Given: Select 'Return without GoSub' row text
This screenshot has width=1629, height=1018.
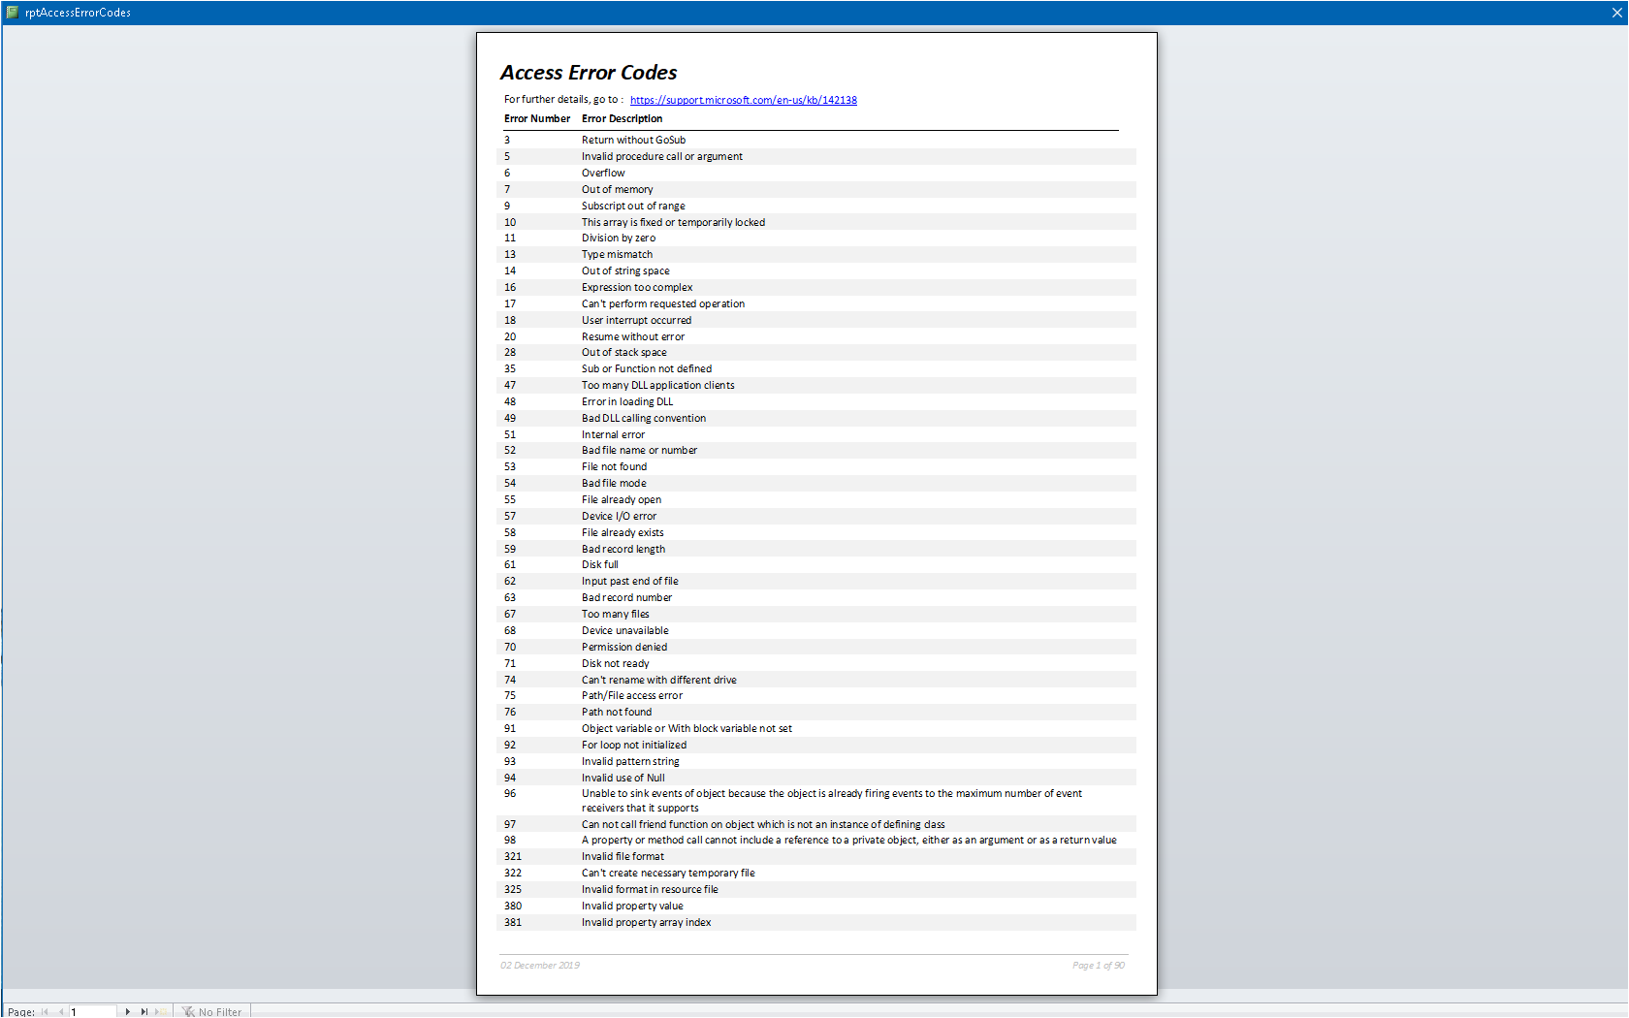Looking at the screenshot, I should click(633, 141).
